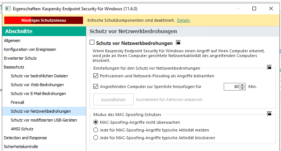
Task: Open the Details link in warning bar
Action: pos(183,20)
